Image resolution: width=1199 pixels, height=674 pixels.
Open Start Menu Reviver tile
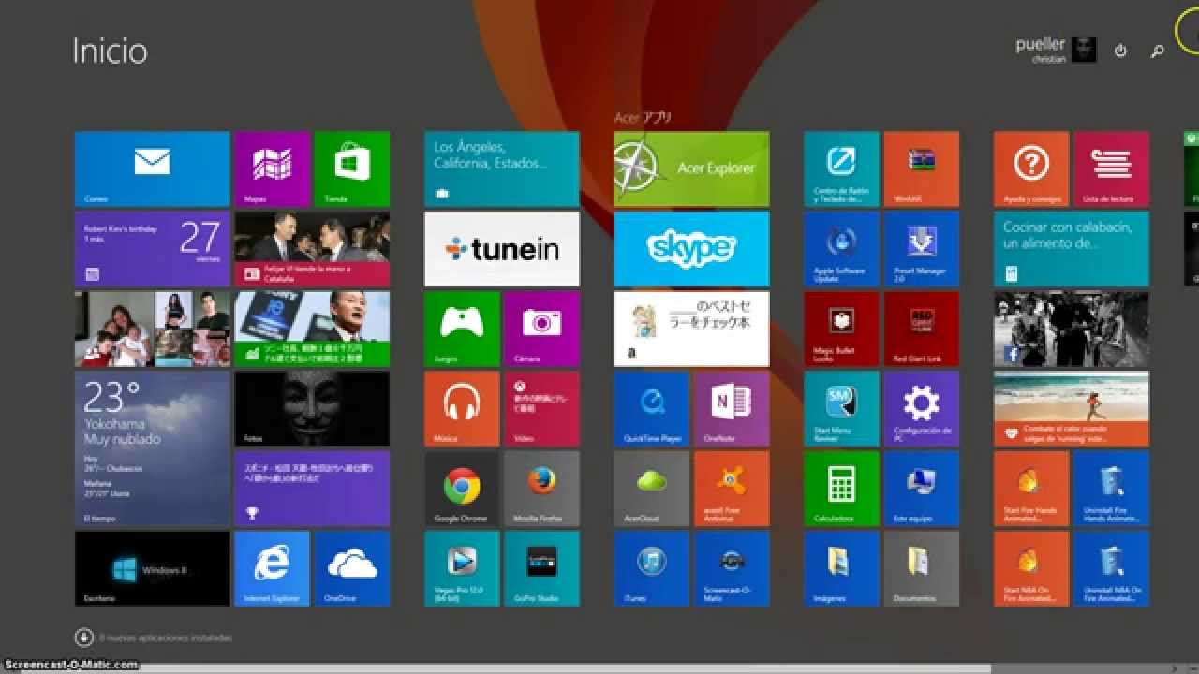coord(841,408)
